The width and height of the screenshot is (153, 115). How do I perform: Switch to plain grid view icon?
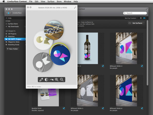click(x=141, y=18)
